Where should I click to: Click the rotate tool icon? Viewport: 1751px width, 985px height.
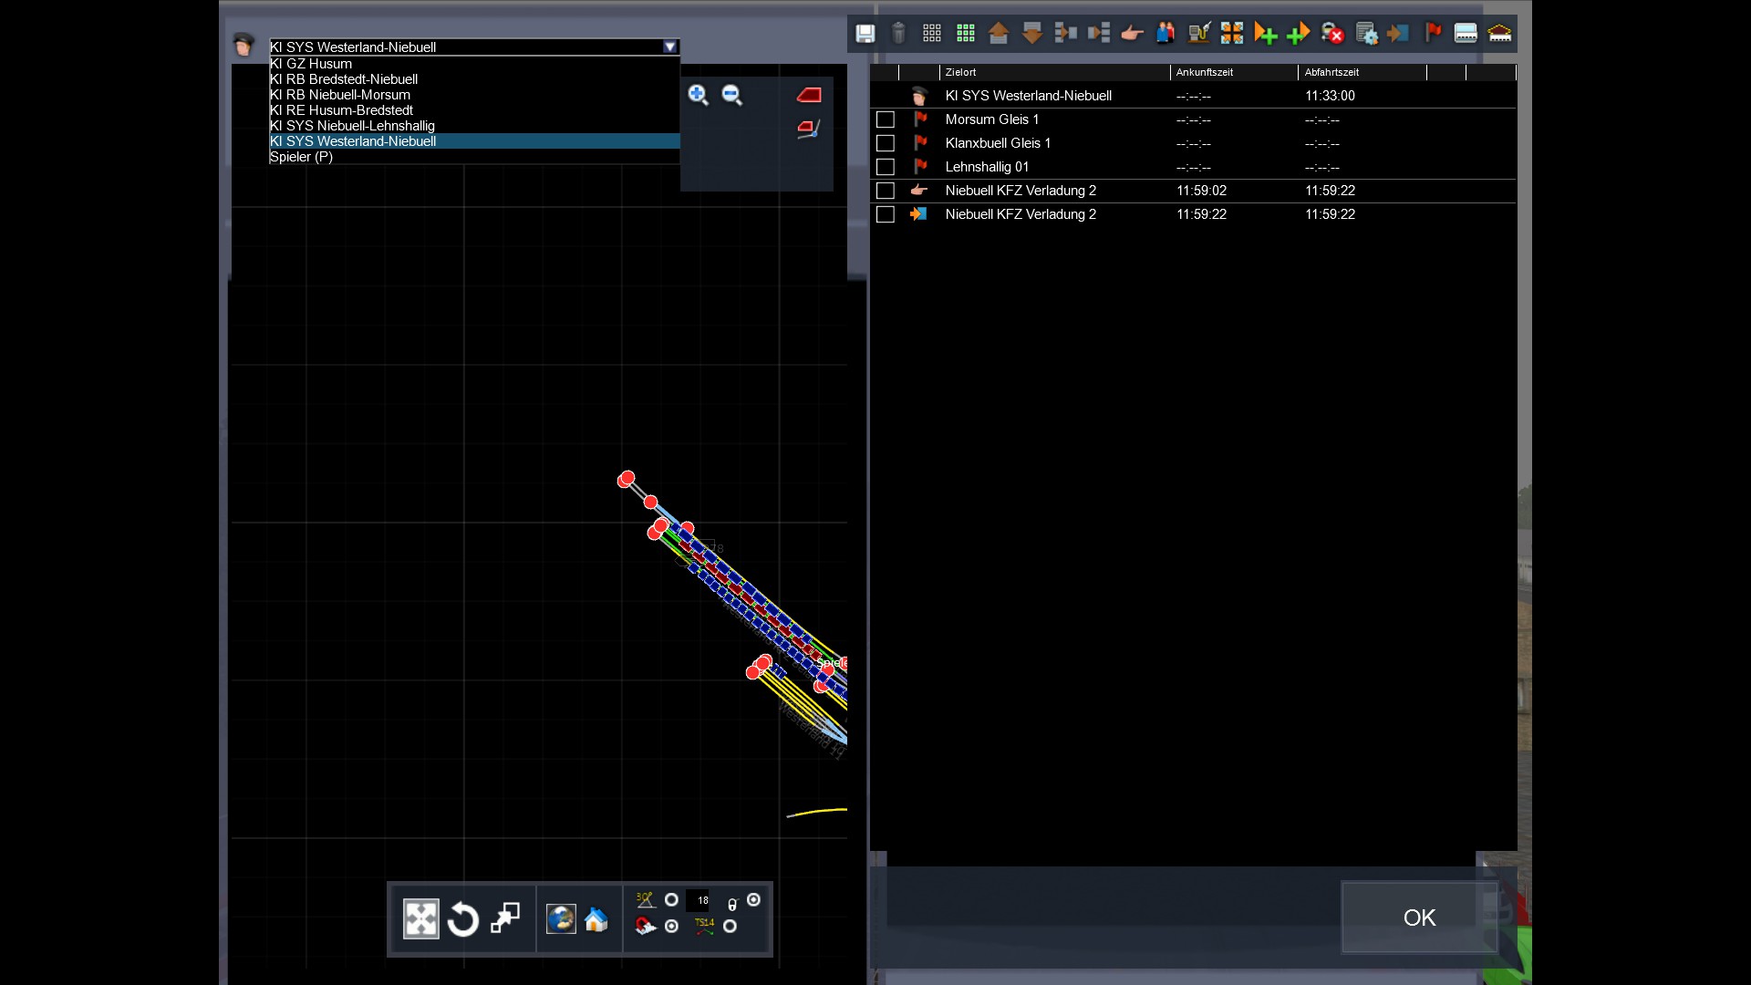pyautogui.click(x=462, y=919)
